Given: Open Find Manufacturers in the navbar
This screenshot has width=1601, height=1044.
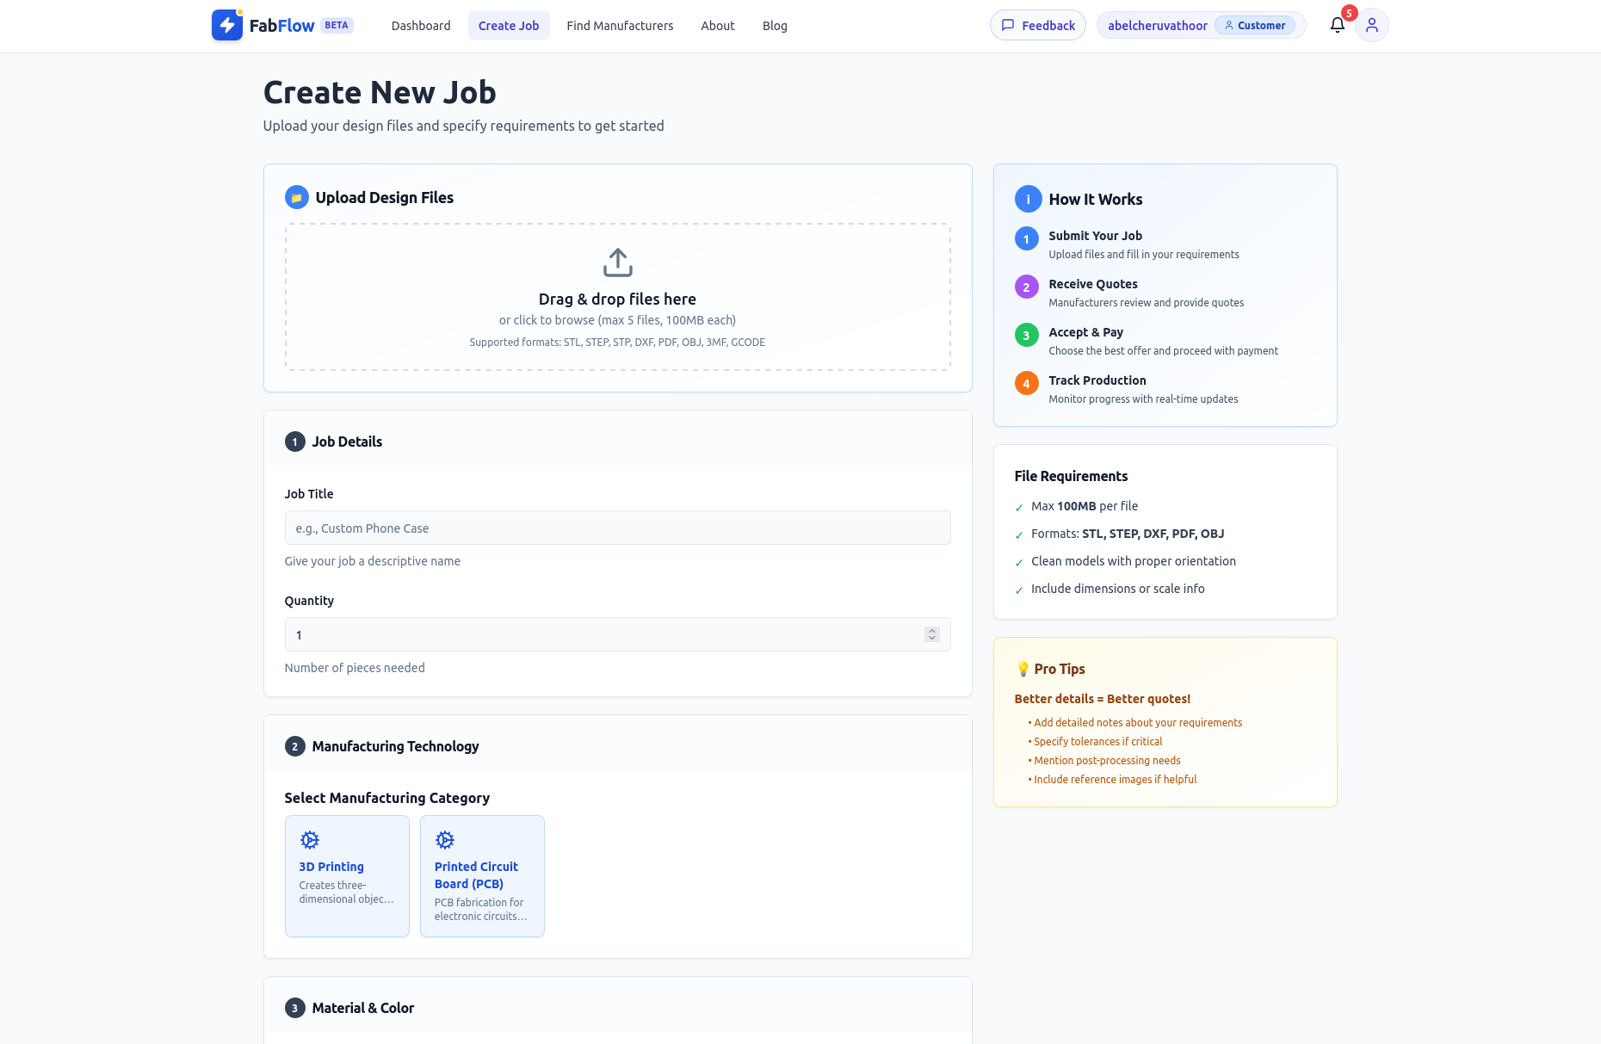Looking at the screenshot, I should [620, 25].
